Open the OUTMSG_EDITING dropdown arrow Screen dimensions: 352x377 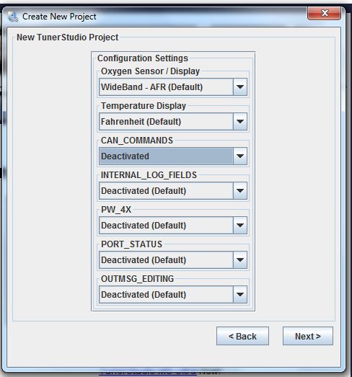pyautogui.click(x=240, y=295)
